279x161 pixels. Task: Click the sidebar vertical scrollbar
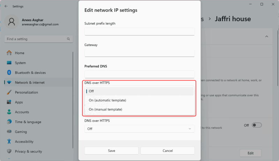pos(73,100)
